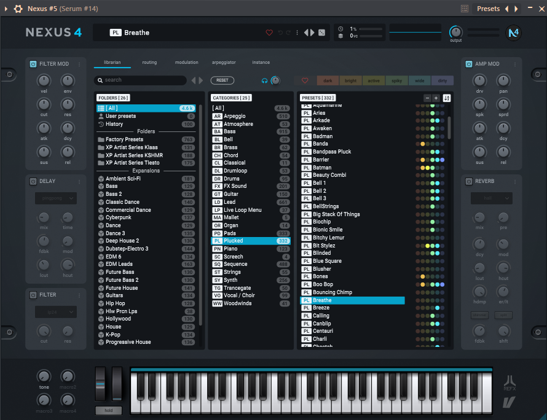Select the Breeze preset

coord(352,308)
